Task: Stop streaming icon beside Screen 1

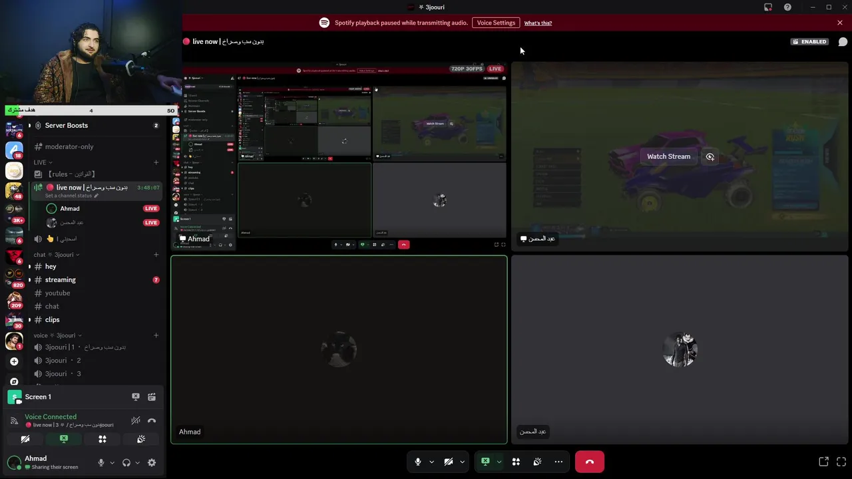Action: [136, 397]
